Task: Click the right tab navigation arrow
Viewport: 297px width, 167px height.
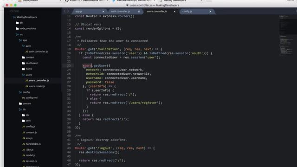Action: (x=68, y=11)
